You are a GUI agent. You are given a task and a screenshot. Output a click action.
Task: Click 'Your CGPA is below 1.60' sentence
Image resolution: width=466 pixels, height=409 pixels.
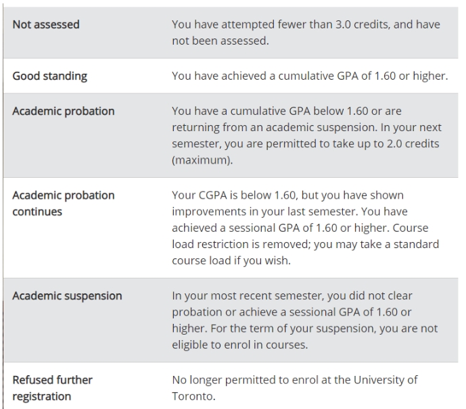(234, 195)
